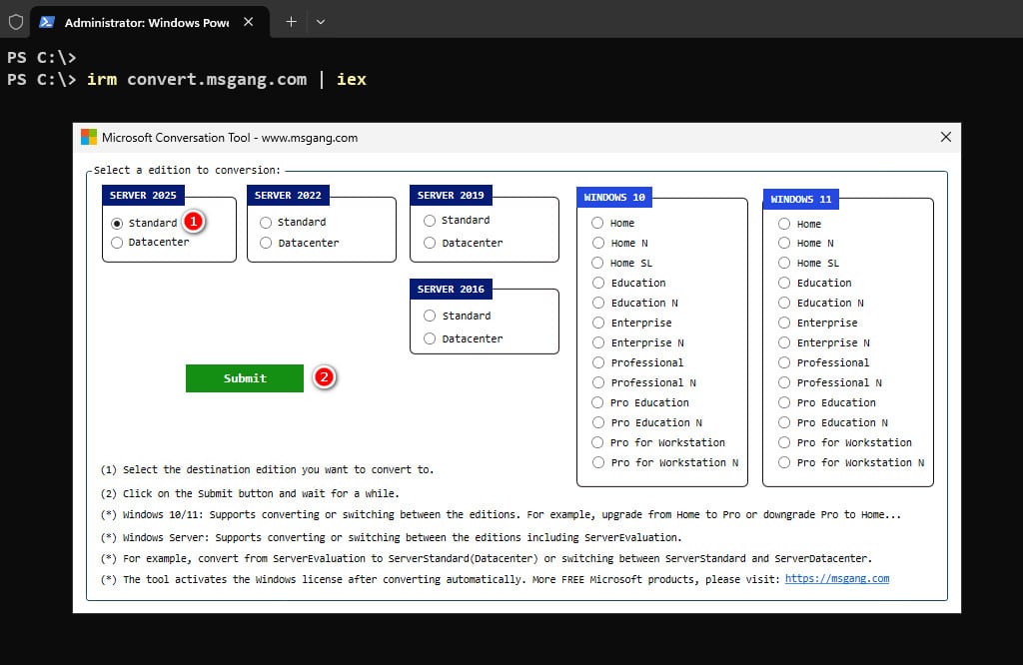Pick Windows 11 Pro for Workstation
The width and height of the screenshot is (1023, 665).
coord(784,442)
